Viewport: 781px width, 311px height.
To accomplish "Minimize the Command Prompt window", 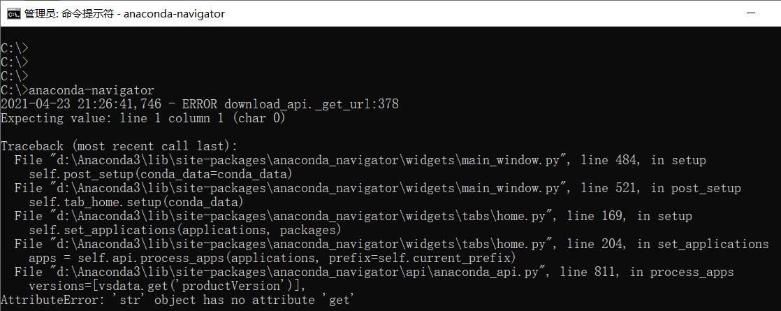I will coord(752,13).
